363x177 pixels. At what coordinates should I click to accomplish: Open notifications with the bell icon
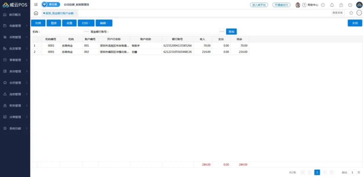coord(332,5)
